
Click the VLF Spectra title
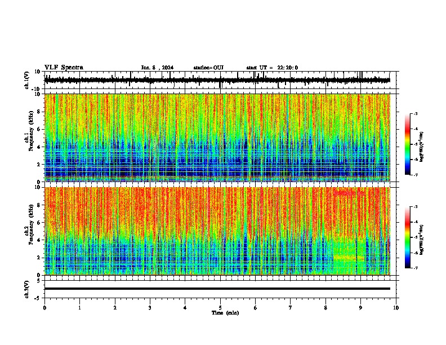[64, 68]
